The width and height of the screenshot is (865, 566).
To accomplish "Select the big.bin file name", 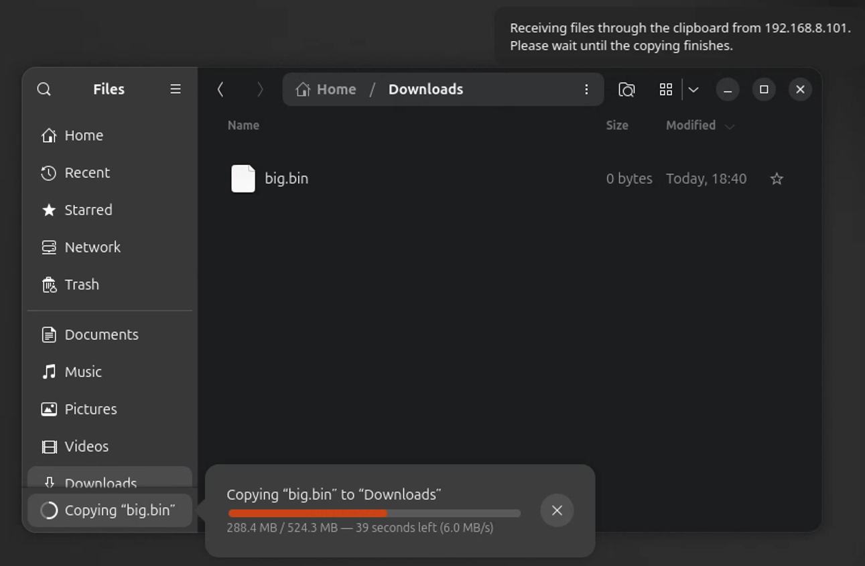I will tap(286, 178).
